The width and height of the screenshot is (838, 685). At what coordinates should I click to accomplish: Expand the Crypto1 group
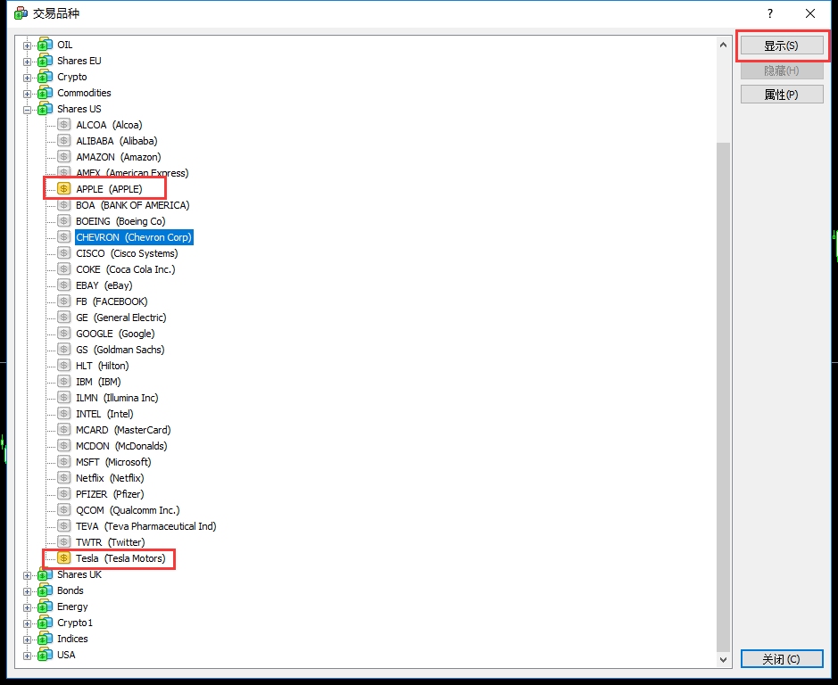(28, 624)
